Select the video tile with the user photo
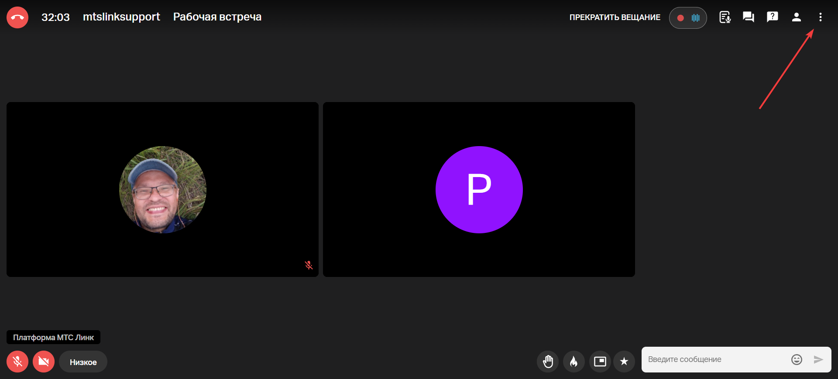The height and width of the screenshot is (379, 838). (162, 189)
